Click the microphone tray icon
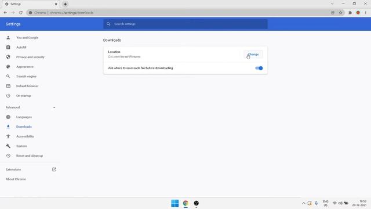 [x=316, y=203]
